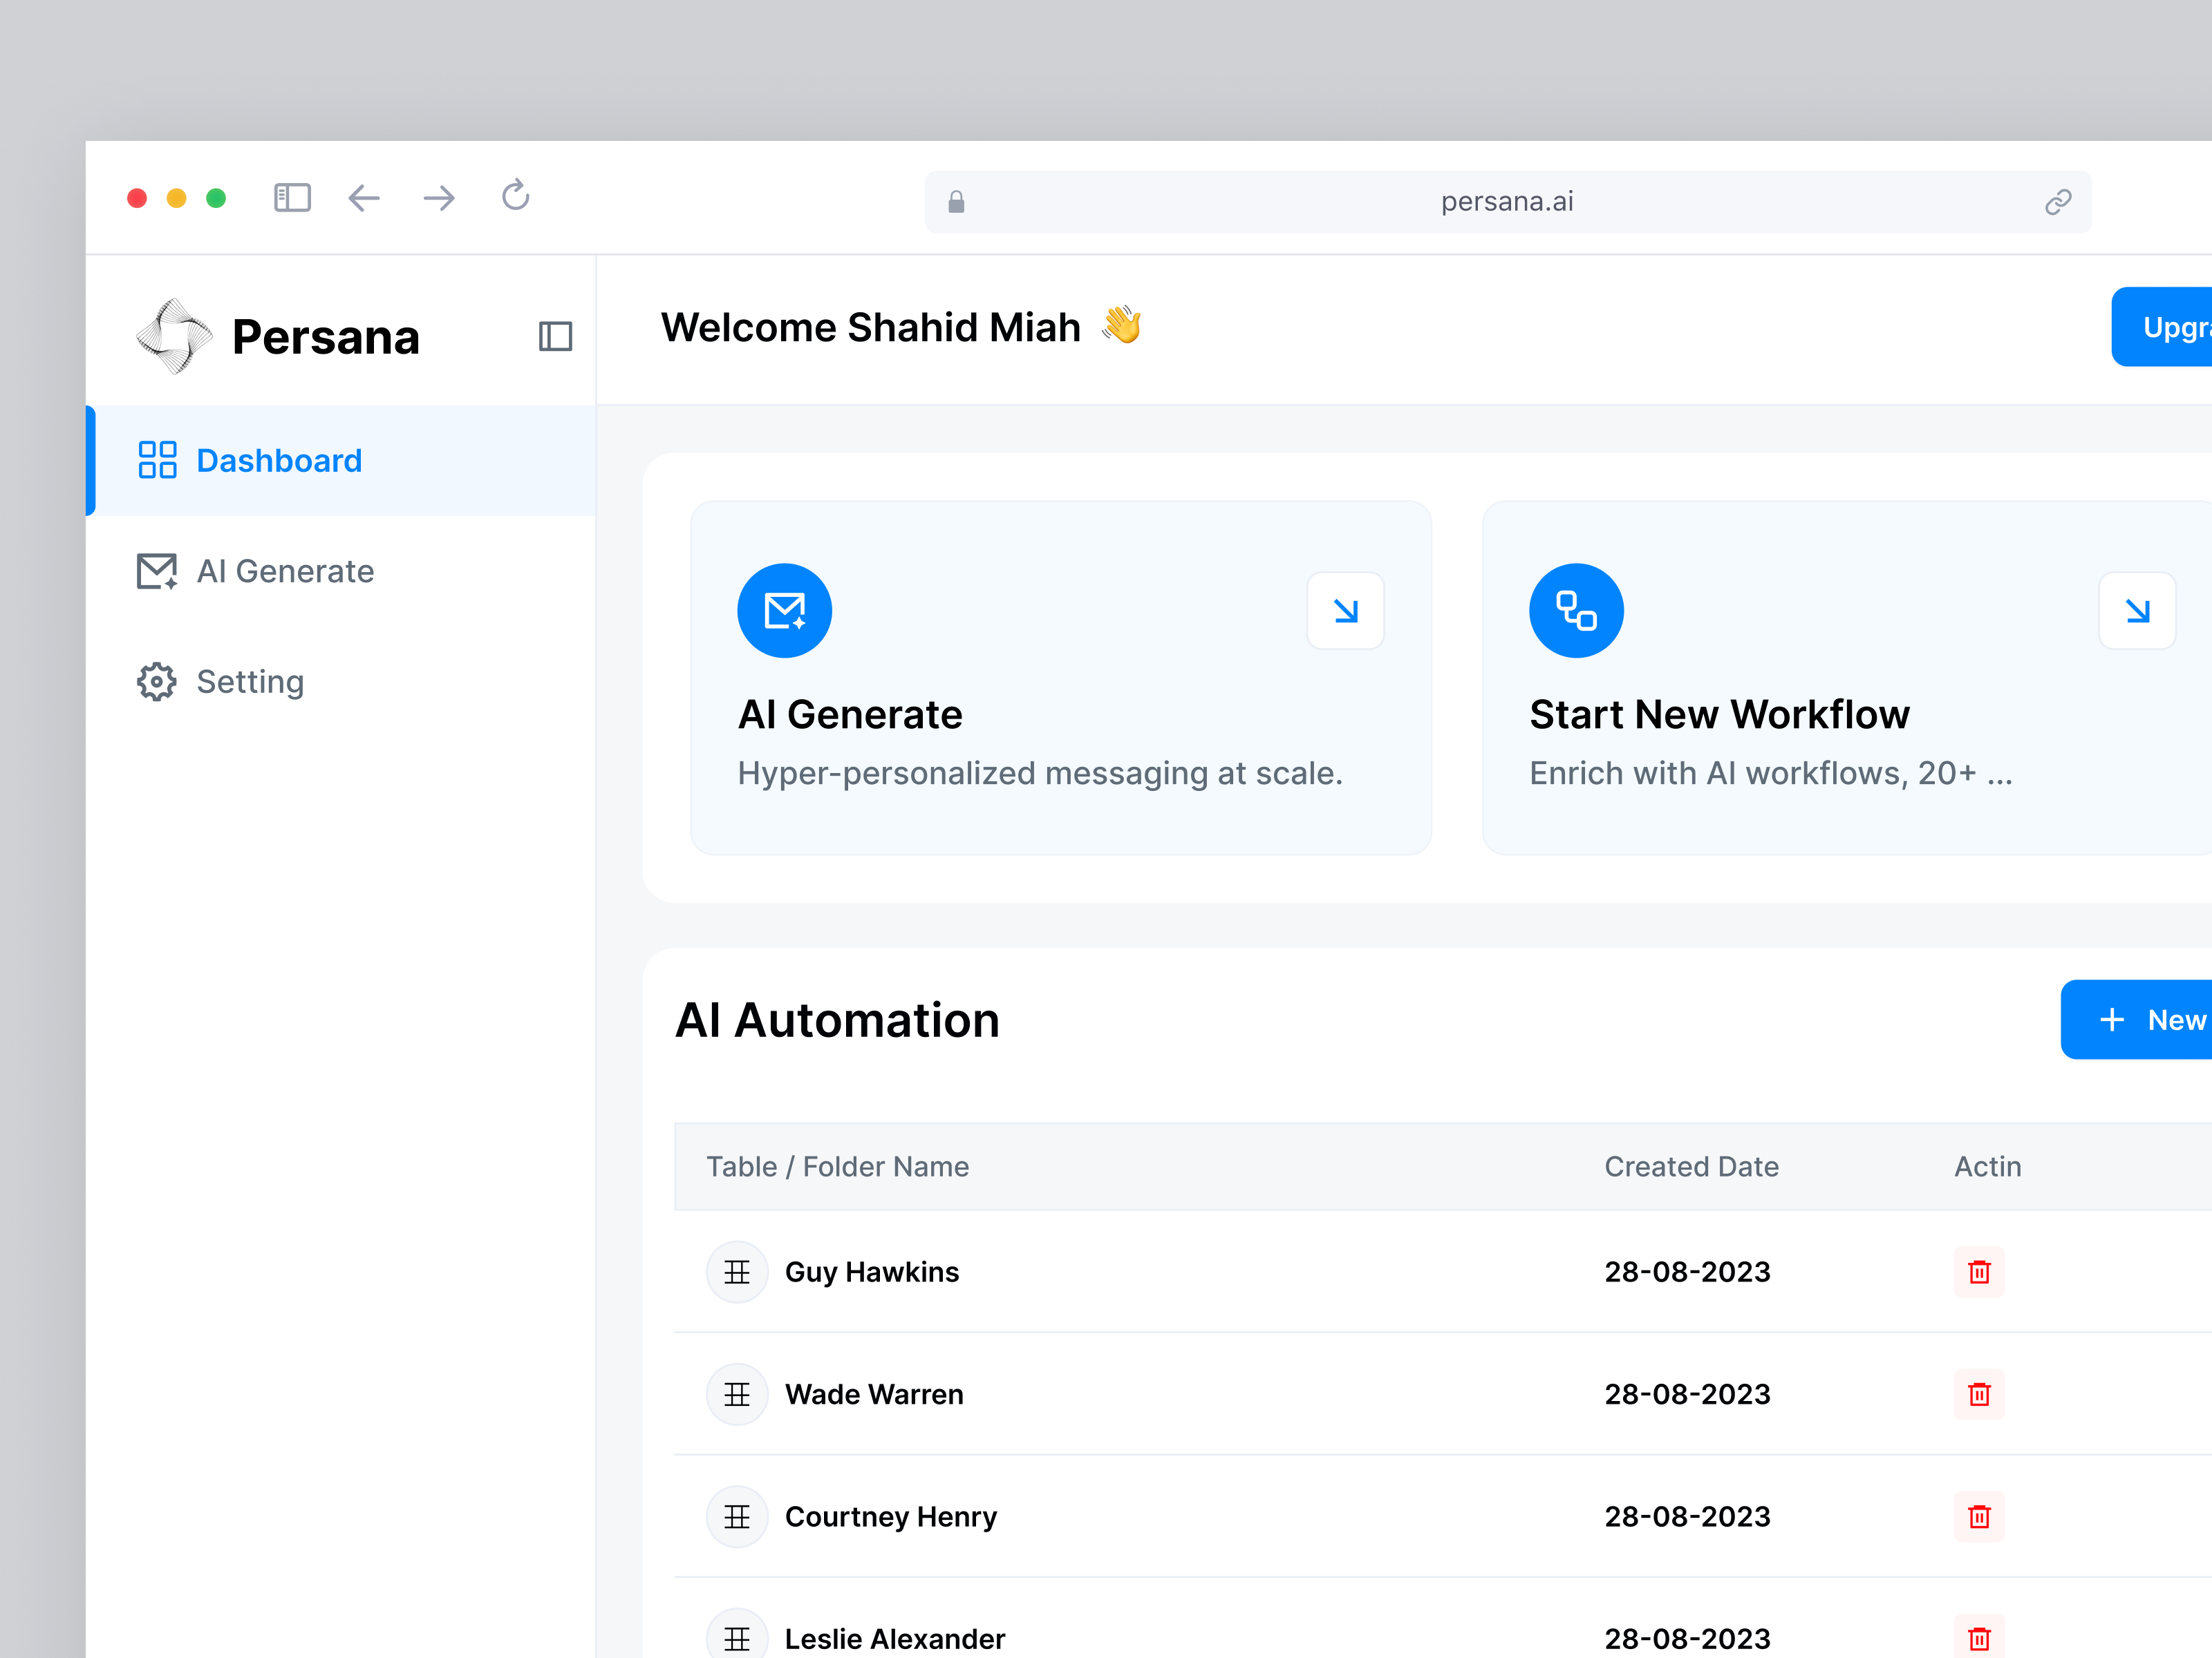This screenshot has width=2212, height=1658.
Task: Click the AI Generate envelope icon
Action: [x=785, y=609]
